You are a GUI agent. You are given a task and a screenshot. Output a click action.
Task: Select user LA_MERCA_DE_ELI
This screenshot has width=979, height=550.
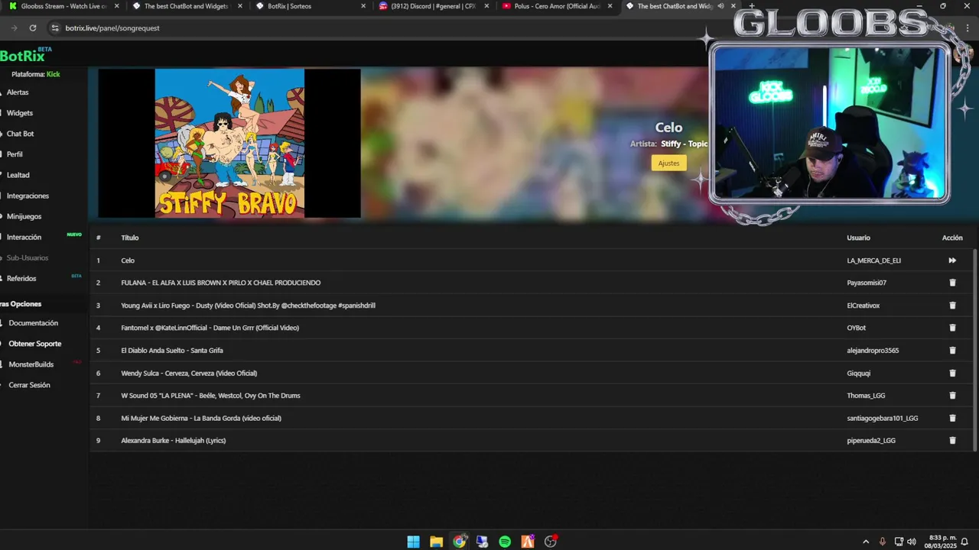point(874,260)
